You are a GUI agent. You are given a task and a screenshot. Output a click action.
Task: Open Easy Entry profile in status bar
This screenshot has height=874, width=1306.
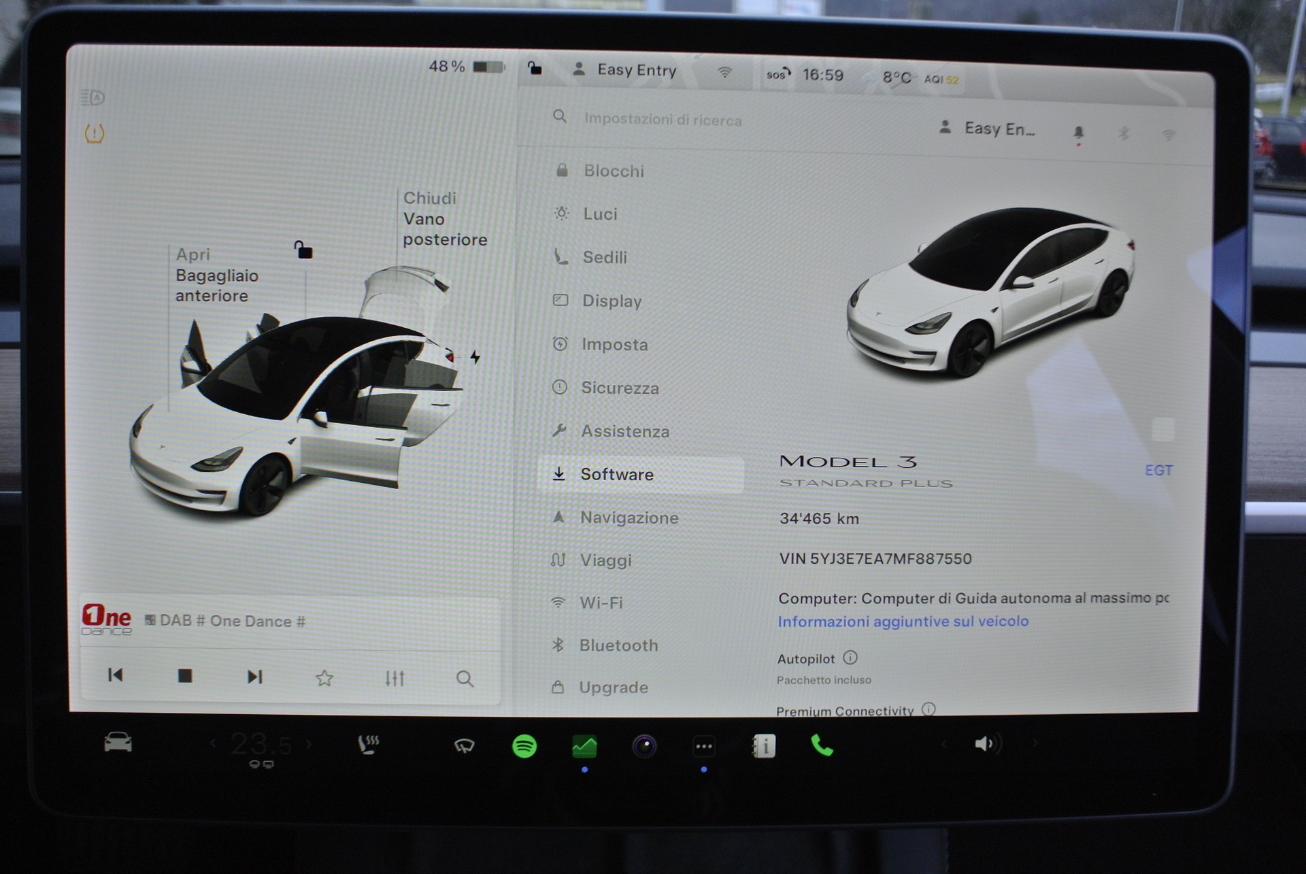coord(624,69)
